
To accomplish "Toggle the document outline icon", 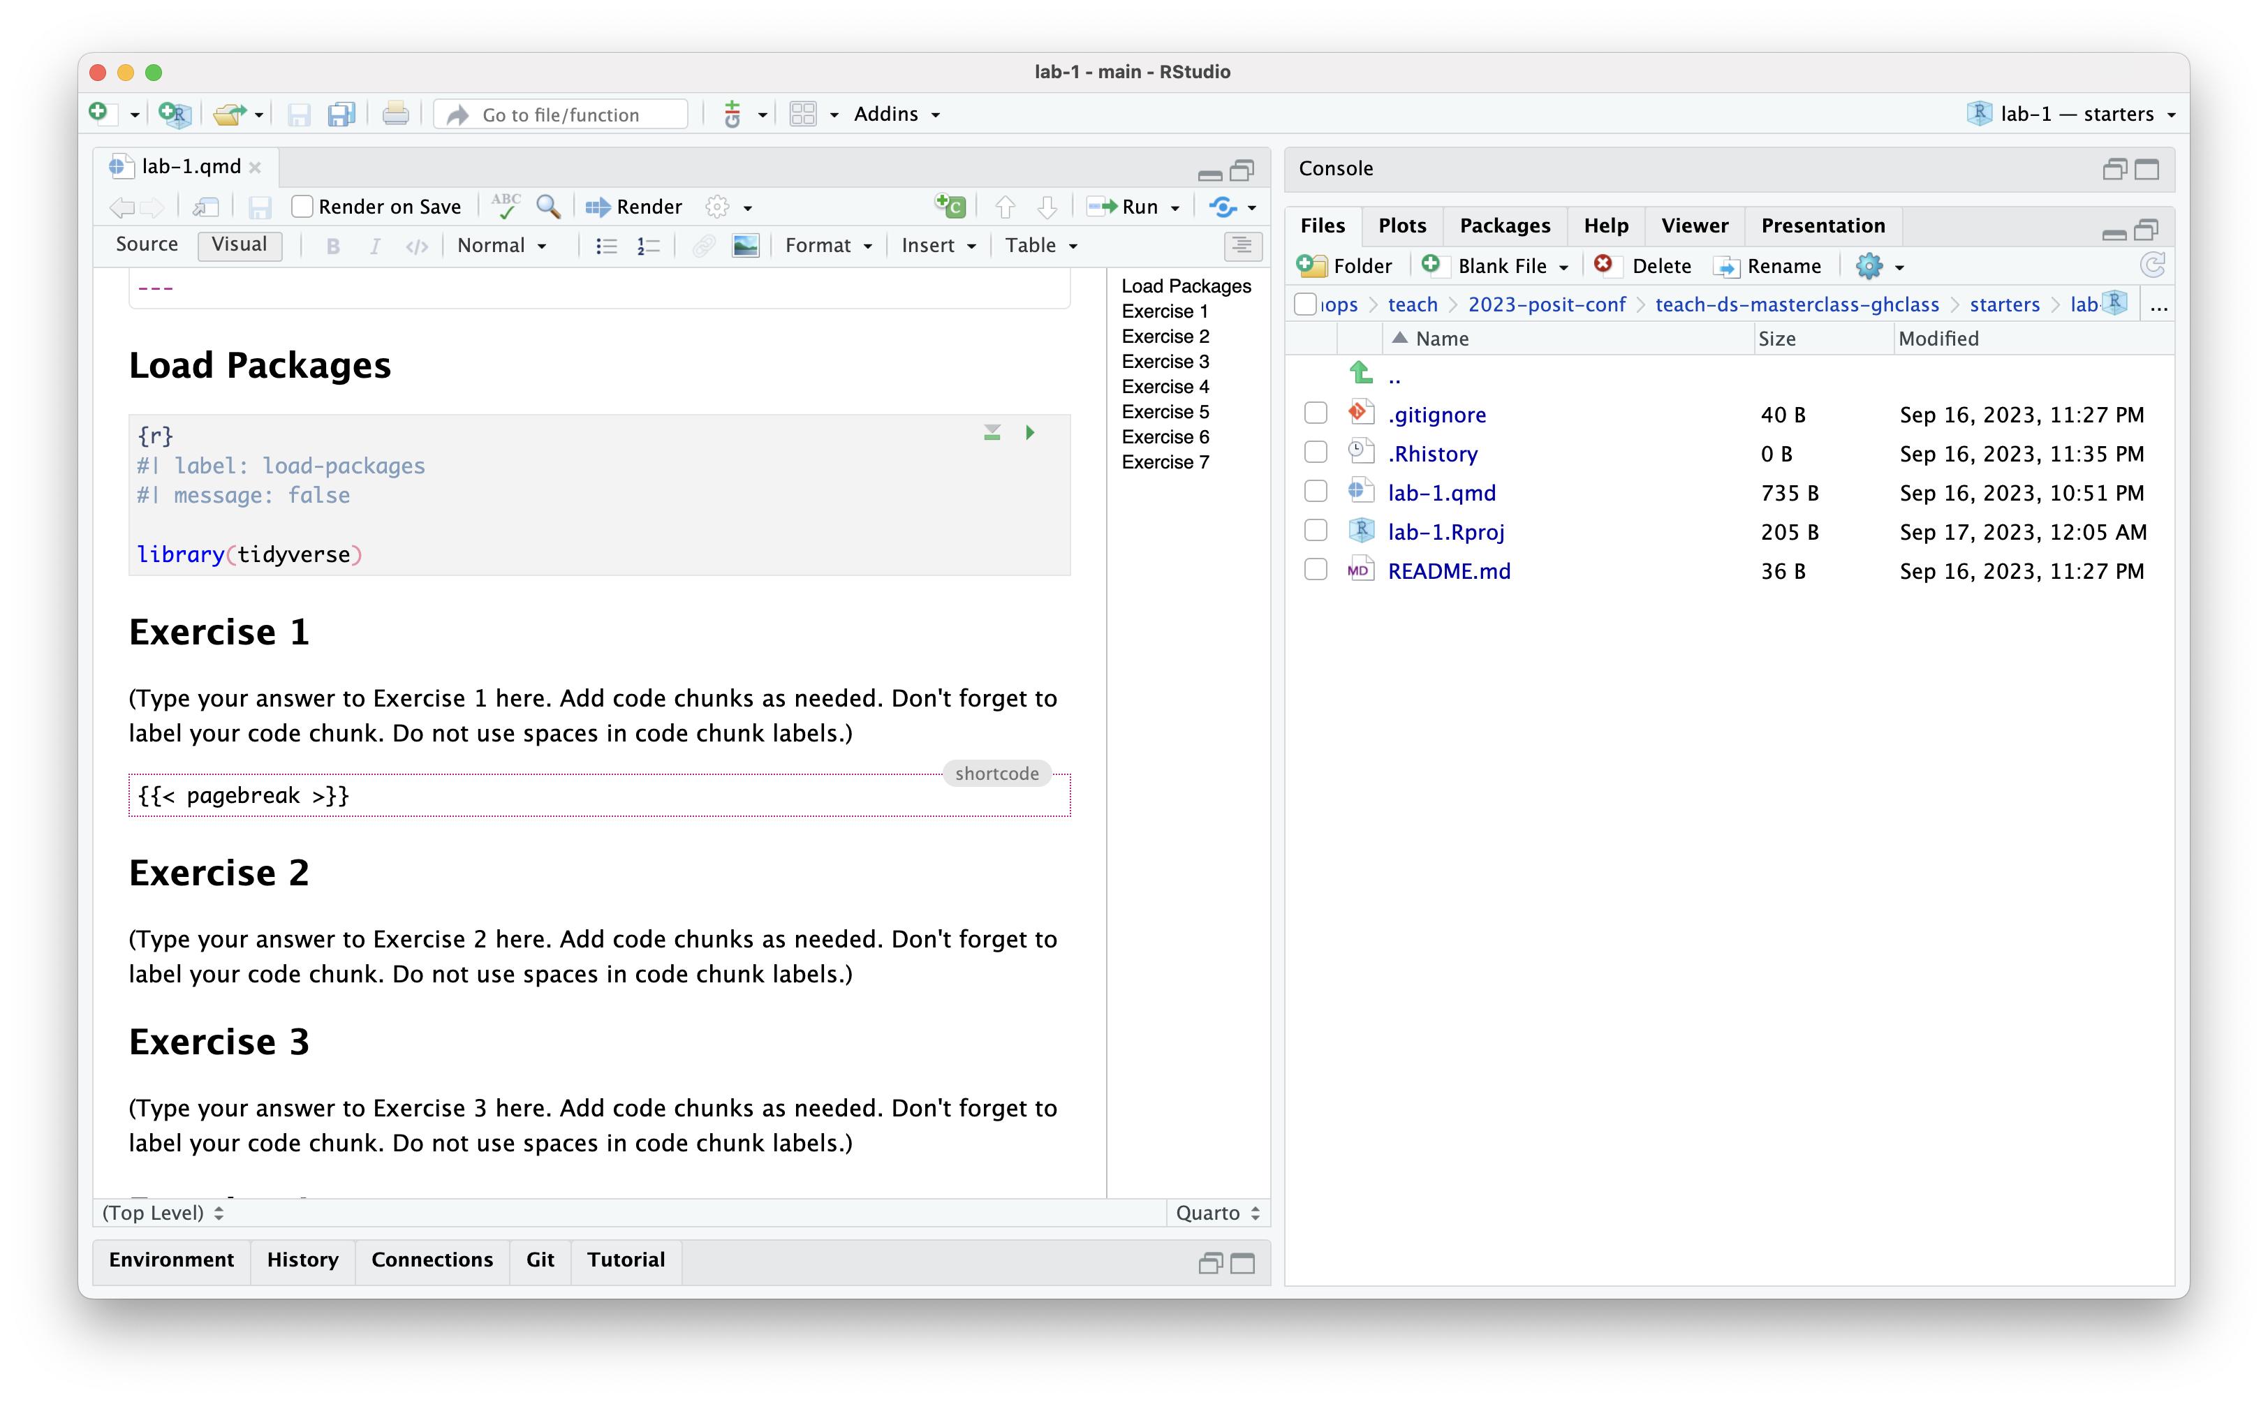I will (1242, 246).
